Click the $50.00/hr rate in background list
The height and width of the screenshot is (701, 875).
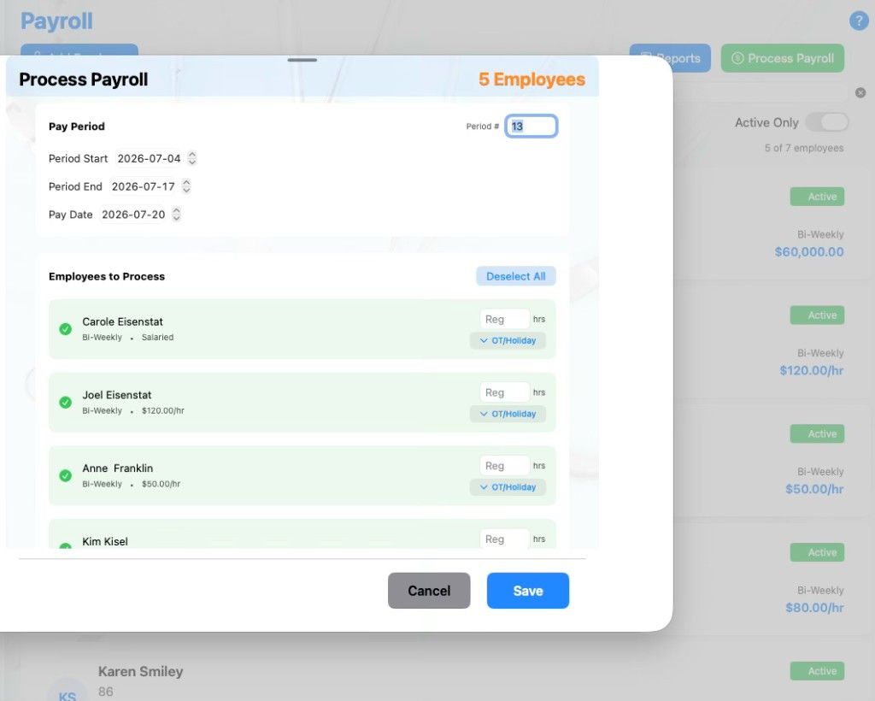(814, 489)
